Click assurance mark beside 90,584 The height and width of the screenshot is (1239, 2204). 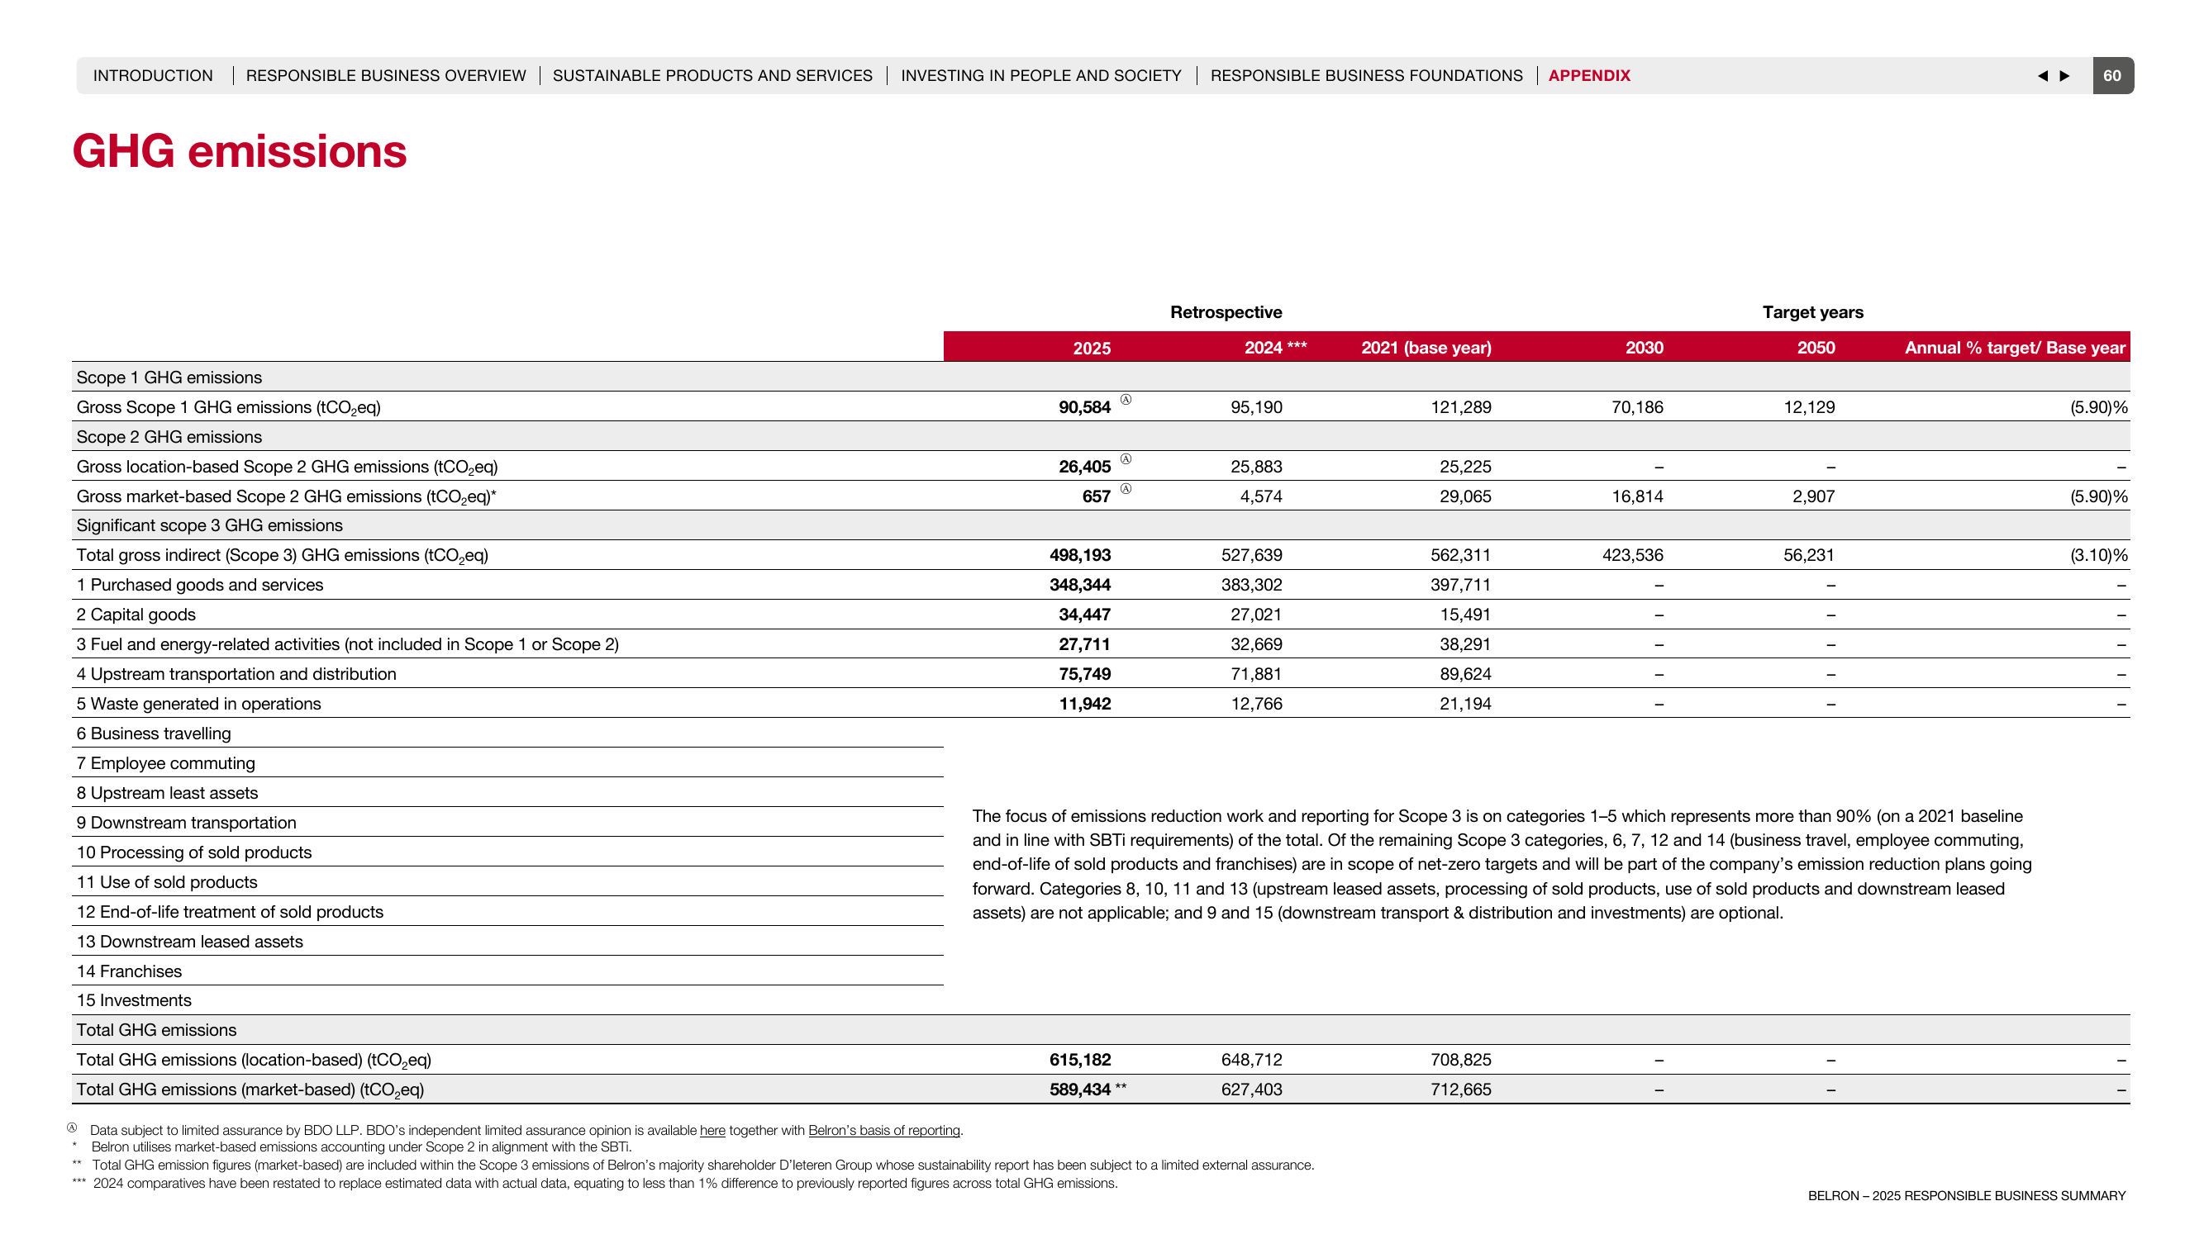tap(1126, 399)
